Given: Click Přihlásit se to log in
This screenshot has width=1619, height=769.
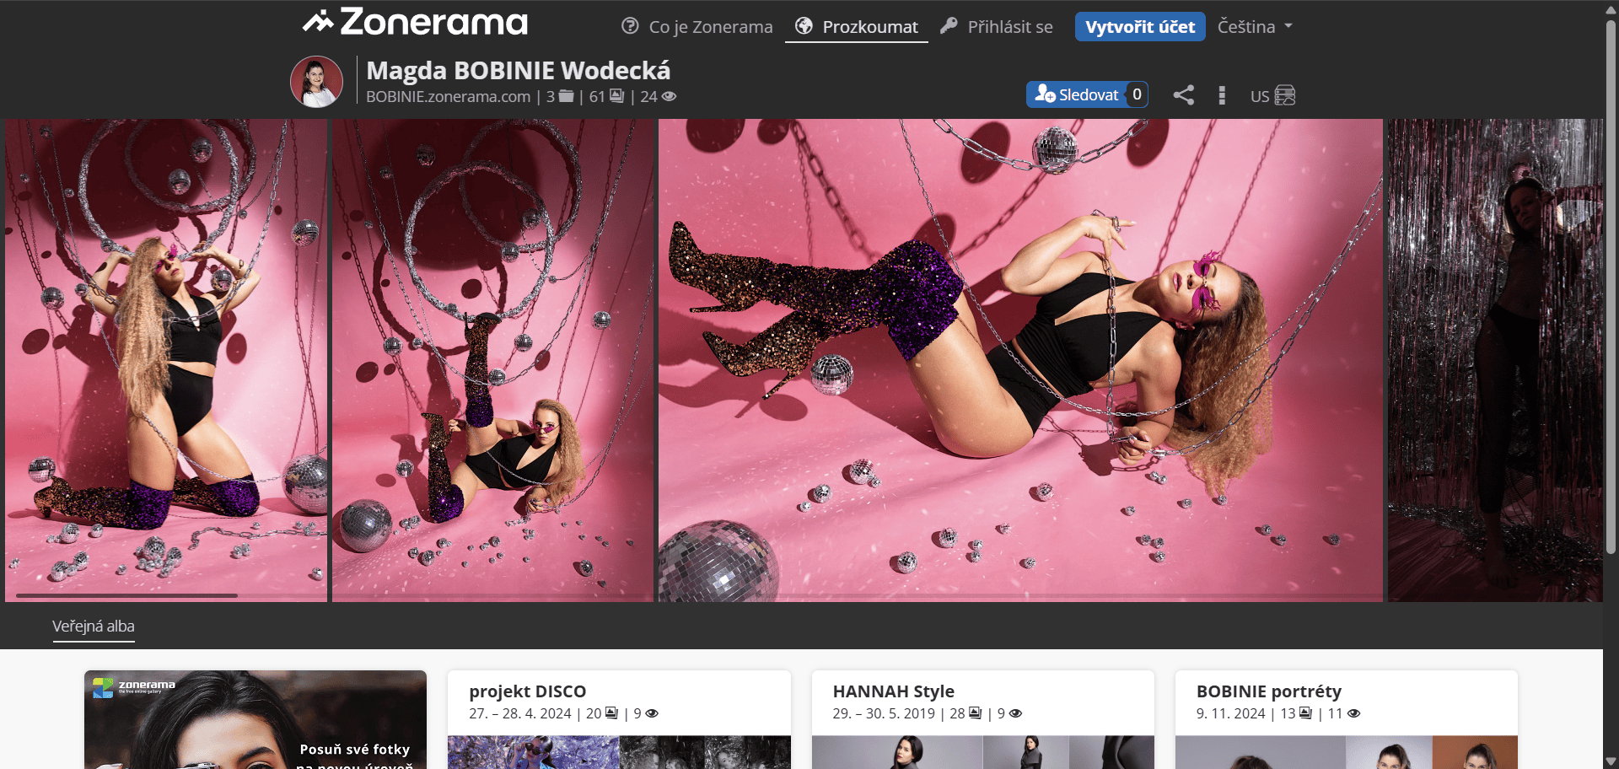Looking at the screenshot, I should point(997,27).
